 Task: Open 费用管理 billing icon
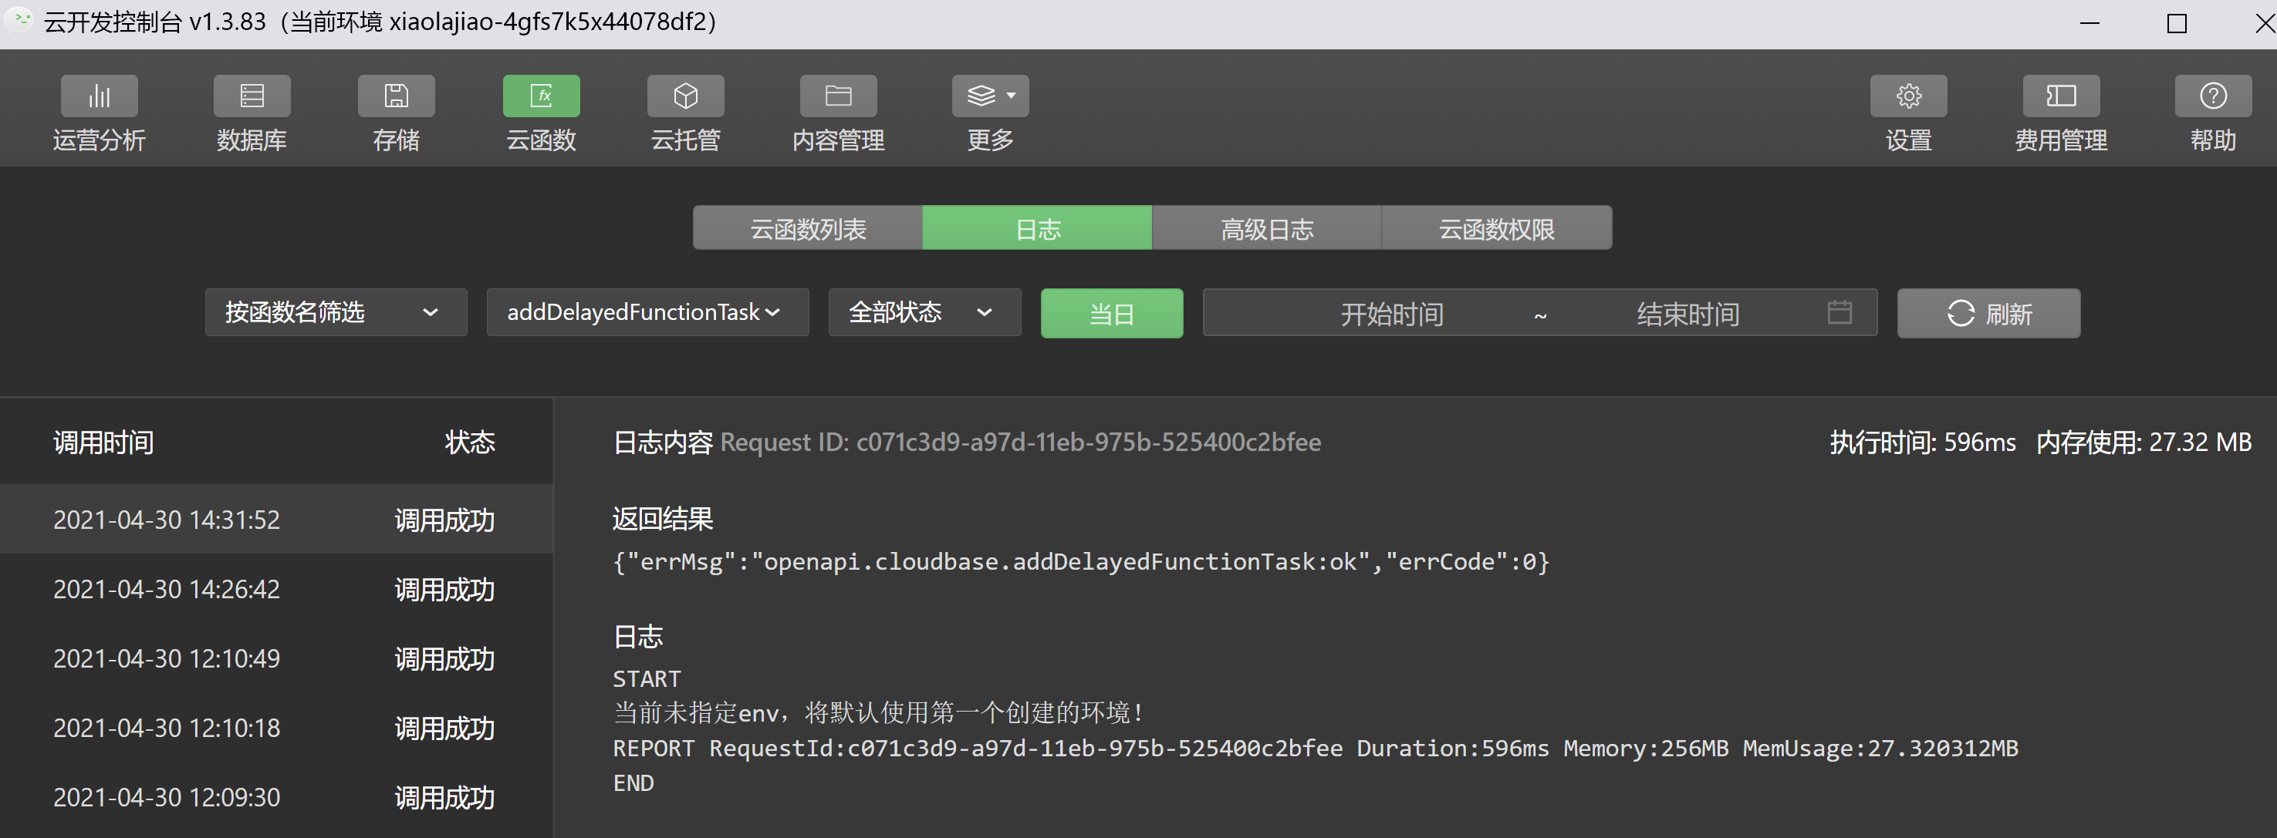coord(2061,96)
